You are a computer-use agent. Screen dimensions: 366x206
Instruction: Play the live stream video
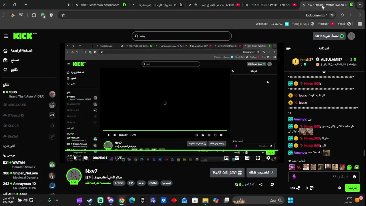pyautogui.click(x=75, y=158)
